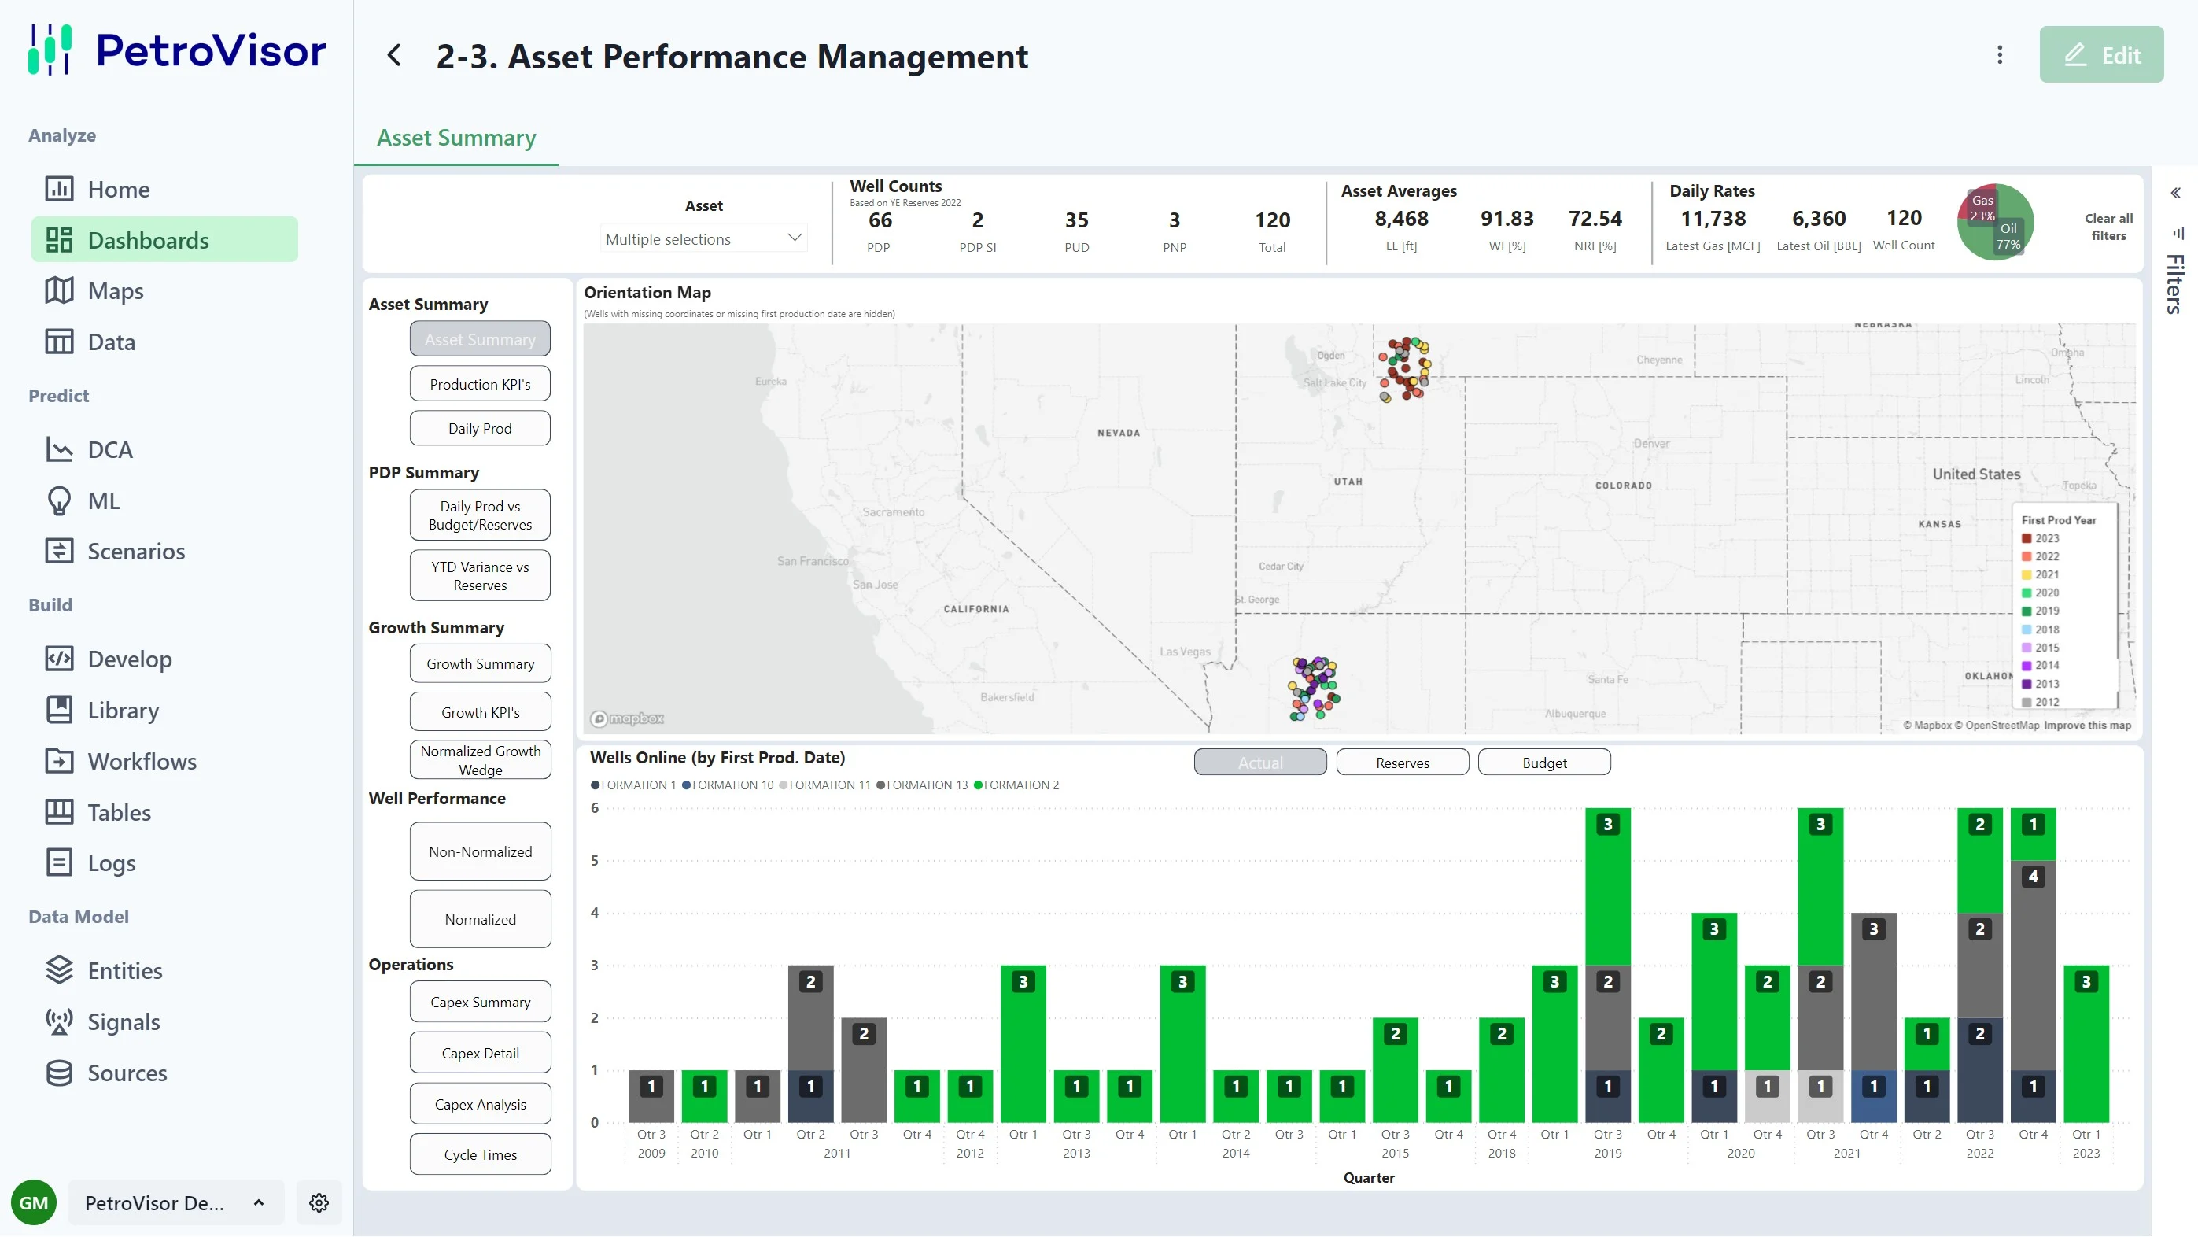The image size is (2198, 1237).
Task: Open the settings gear icon
Action: click(319, 1202)
